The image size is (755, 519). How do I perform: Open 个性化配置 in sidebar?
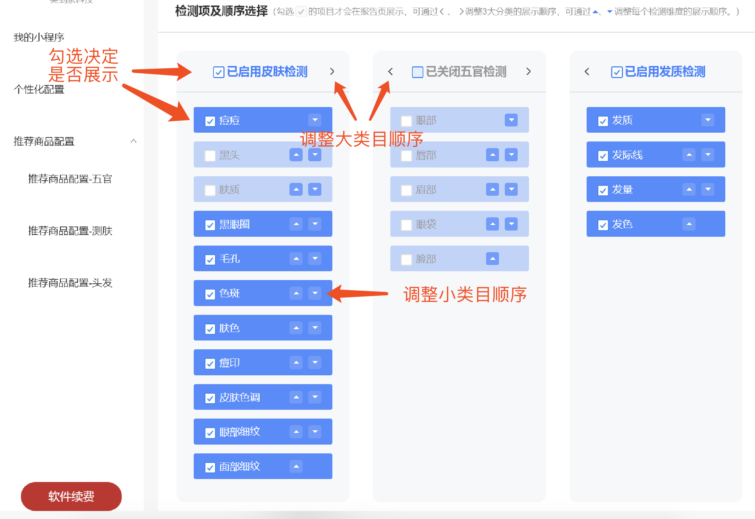click(39, 89)
